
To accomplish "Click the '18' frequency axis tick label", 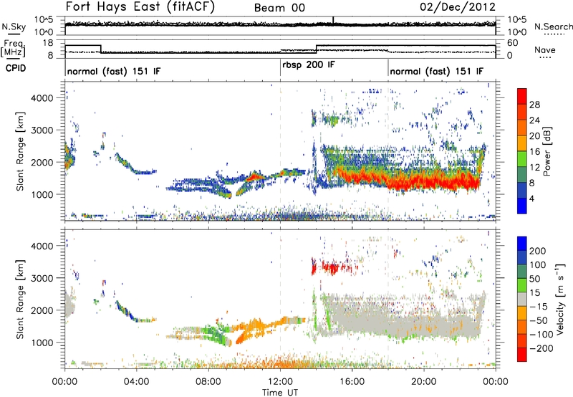I will (x=48, y=43).
